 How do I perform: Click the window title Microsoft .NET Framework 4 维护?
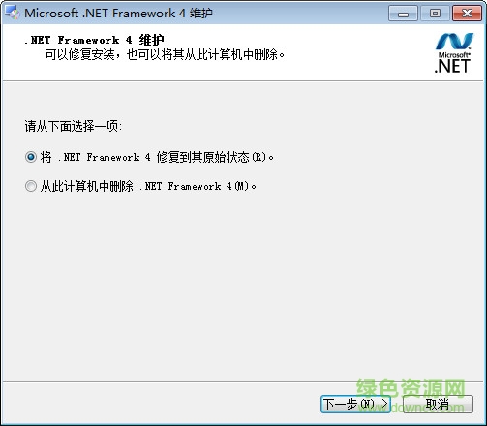pyautogui.click(x=118, y=14)
